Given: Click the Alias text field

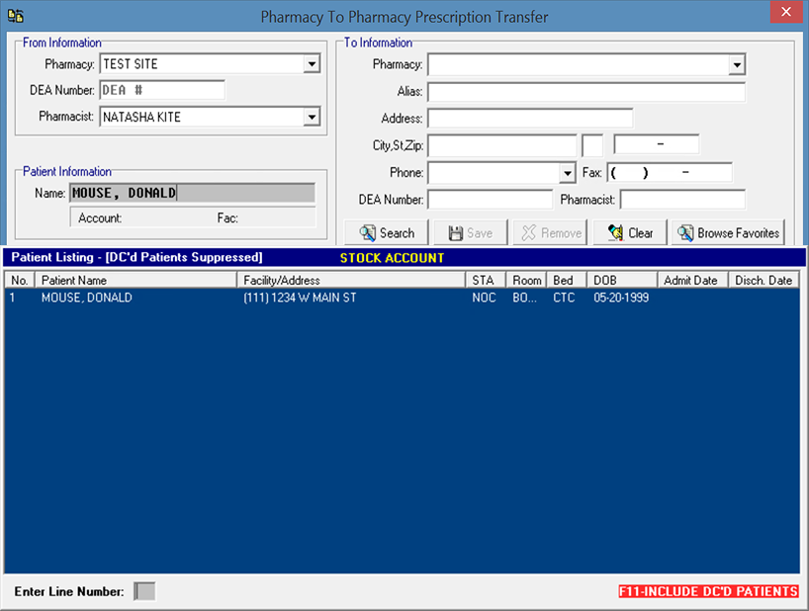Looking at the screenshot, I should click(585, 92).
